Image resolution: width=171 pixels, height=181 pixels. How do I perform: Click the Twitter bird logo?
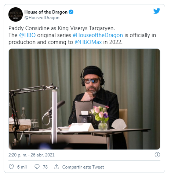157,11
